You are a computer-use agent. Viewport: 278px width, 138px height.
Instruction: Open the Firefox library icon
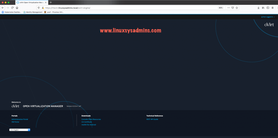coord(263,8)
